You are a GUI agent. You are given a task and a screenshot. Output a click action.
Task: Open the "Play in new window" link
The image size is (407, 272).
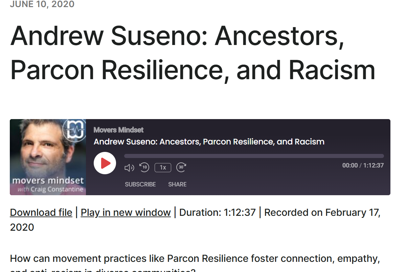pos(126,212)
